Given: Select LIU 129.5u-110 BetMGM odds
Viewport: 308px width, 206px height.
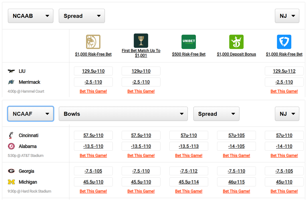Looking at the screenshot, I should (93, 71).
